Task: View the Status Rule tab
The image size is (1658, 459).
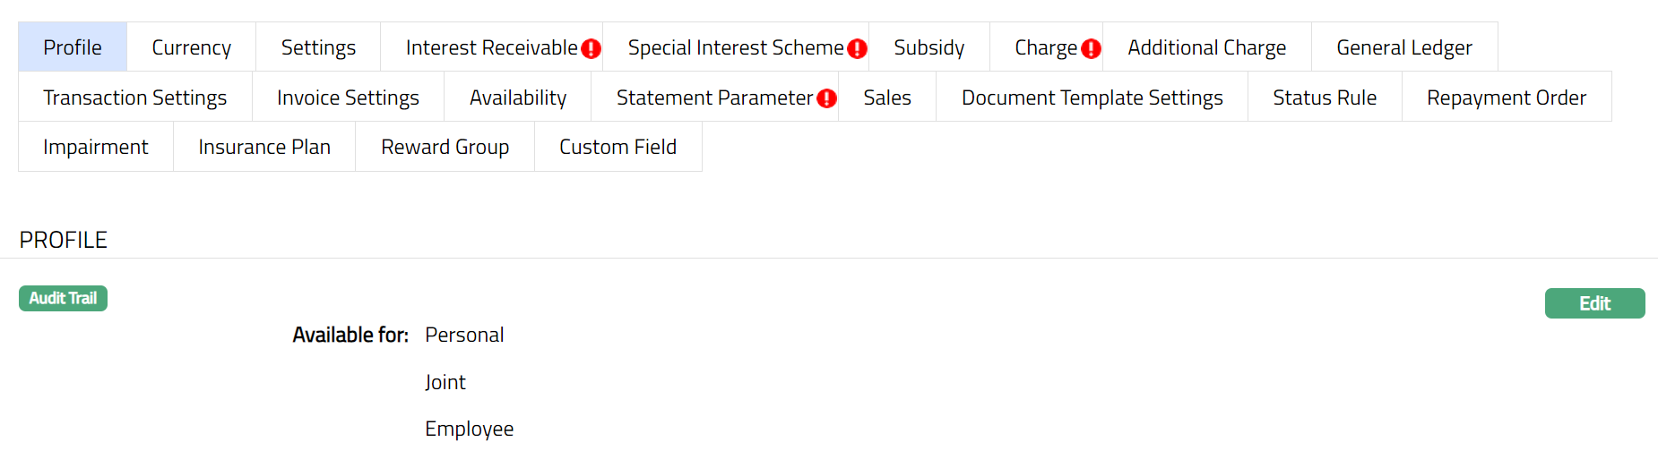Action: 1324,98
